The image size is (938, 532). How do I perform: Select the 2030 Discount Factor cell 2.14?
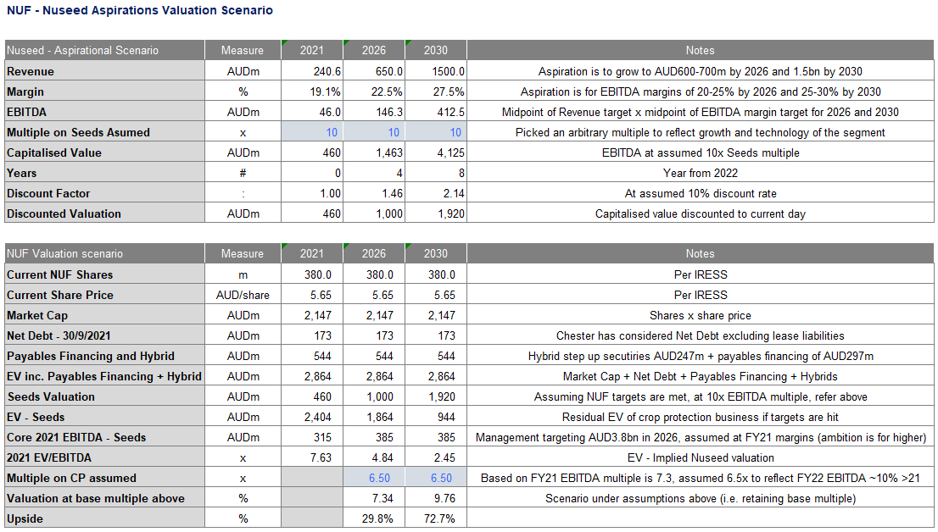coord(436,194)
